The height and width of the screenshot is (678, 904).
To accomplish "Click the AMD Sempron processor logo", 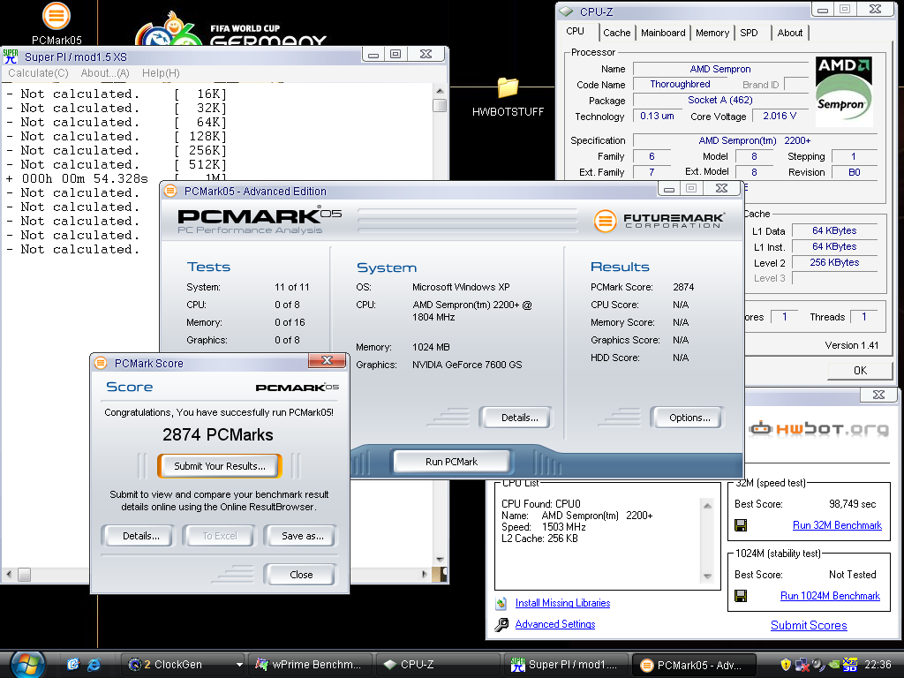I will click(844, 91).
